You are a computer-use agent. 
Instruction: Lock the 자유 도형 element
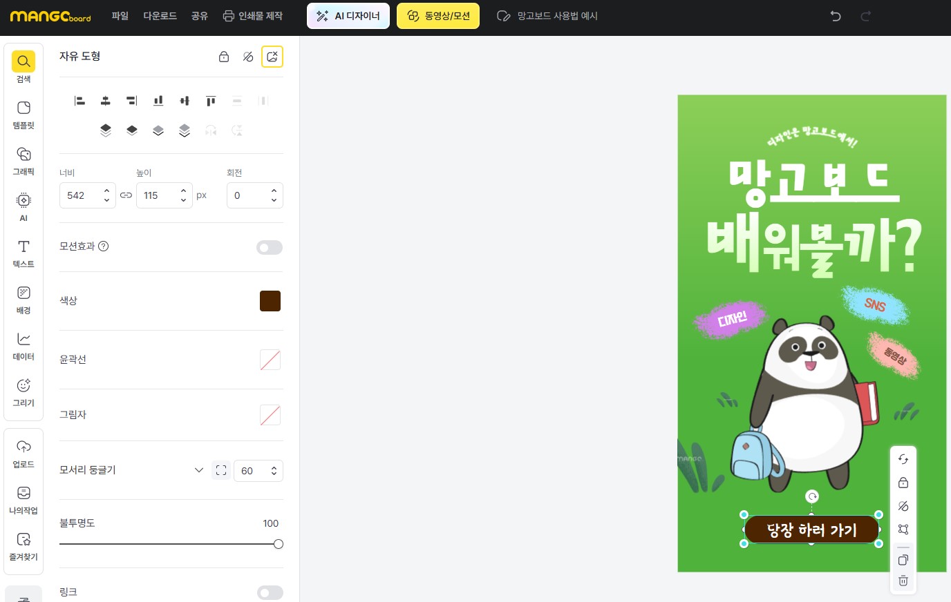point(224,57)
